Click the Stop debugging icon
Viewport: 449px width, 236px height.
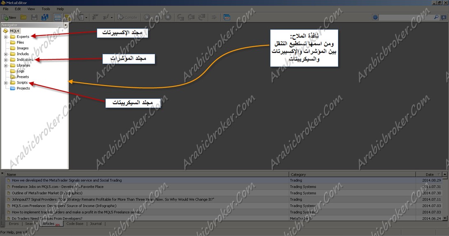pyautogui.click(x=168, y=17)
